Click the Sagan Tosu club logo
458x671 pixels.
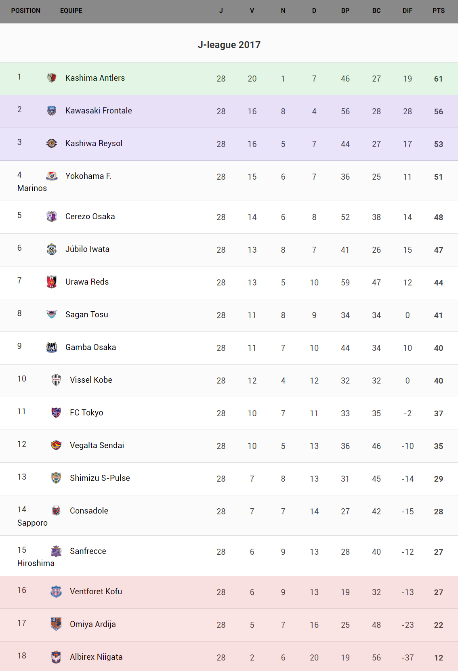(x=52, y=314)
